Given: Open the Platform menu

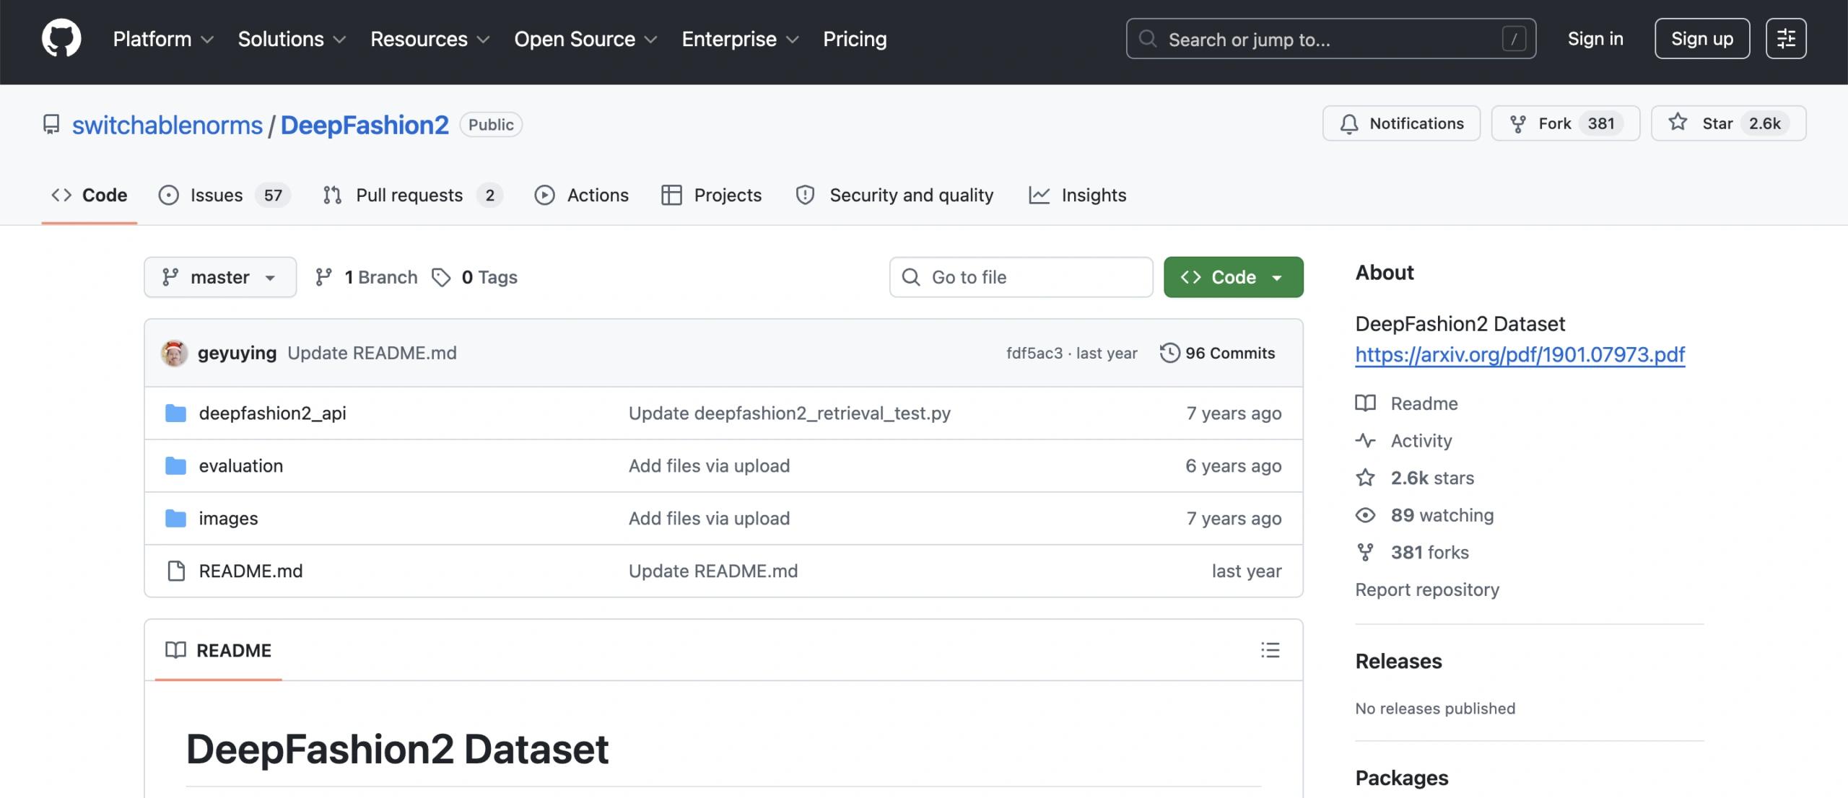Looking at the screenshot, I should pyautogui.click(x=163, y=39).
